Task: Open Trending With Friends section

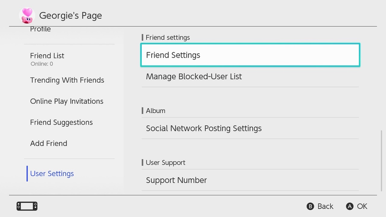Action: pos(67,80)
